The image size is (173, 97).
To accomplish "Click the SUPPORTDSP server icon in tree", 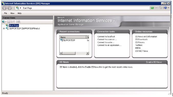I will [x=7, y=28].
